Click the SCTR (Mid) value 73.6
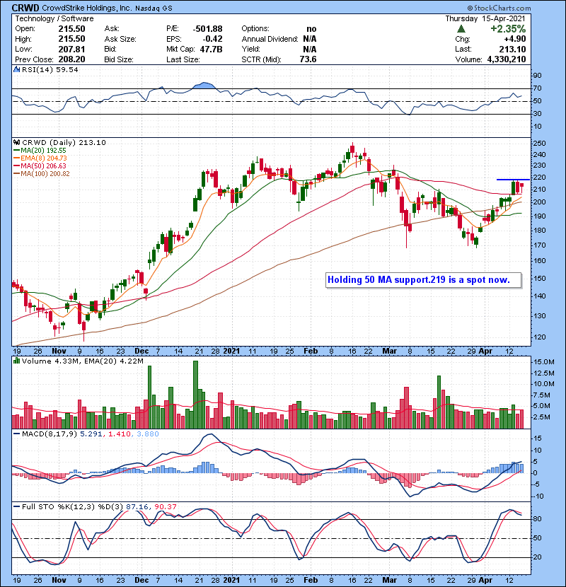Image resolution: width=566 pixels, height=587 pixels. click(x=308, y=59)
